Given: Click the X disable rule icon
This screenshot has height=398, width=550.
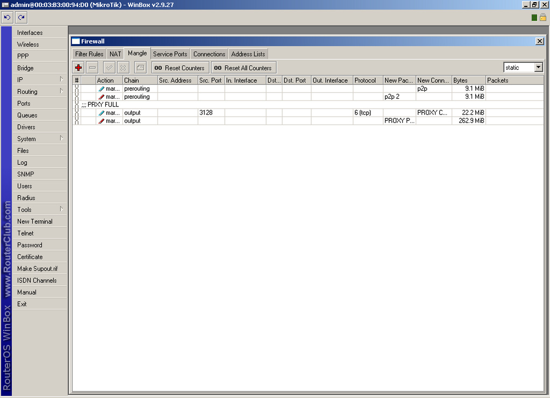Looking at the screenshot, I should (x=123, y=68).
